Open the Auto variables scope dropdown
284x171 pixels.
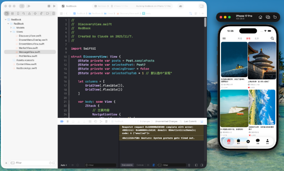(x=64, y=165)
